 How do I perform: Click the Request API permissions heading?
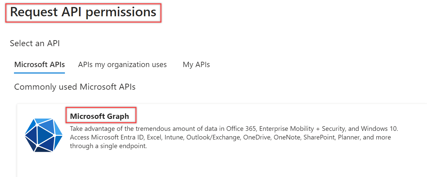click(83, 12)
